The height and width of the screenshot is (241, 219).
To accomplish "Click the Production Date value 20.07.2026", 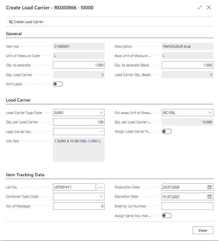I will 171,187.
